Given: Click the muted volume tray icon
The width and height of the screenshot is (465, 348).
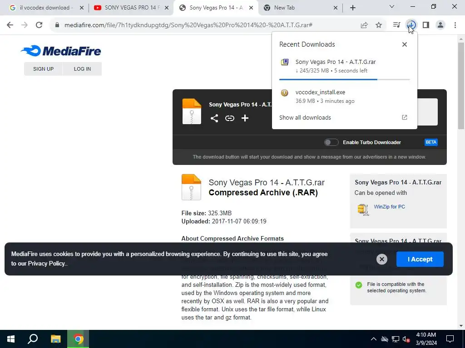Looking at the screenshot, I should click(x=406, y=339).
